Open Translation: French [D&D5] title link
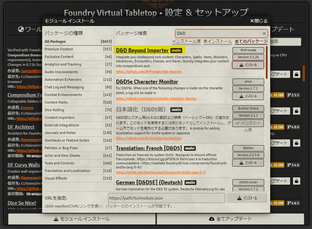Image resolution: width=312 pixels, height=229 pixels. [149, 148]
